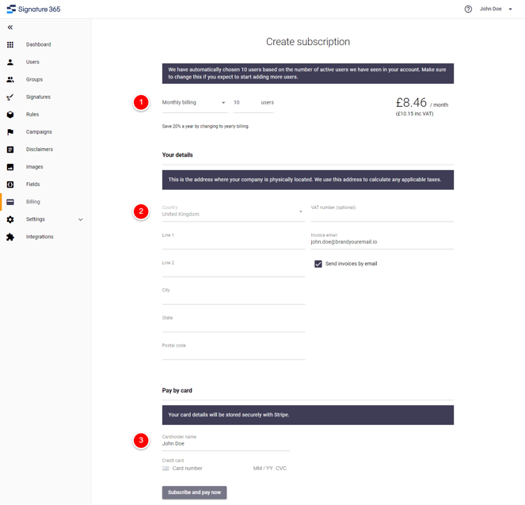Open the Dashboard grid icon
The image size is (525, 505).
tap(10, 44)
